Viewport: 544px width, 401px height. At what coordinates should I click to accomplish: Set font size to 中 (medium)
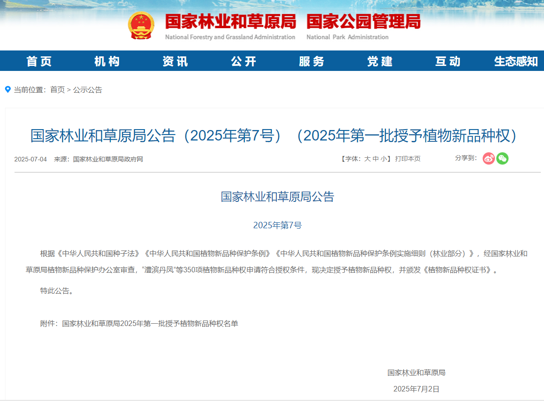pyautogui.click(x=375, y=159)
